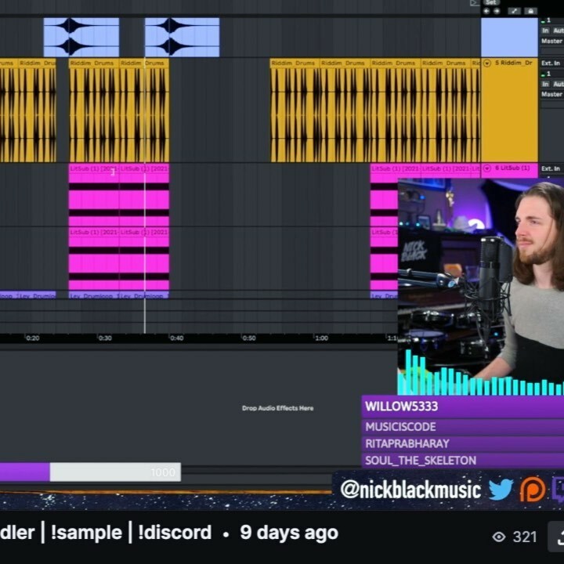
Task: Click the WILLOW5333 name in overlay
Action: tap(401, 407)
